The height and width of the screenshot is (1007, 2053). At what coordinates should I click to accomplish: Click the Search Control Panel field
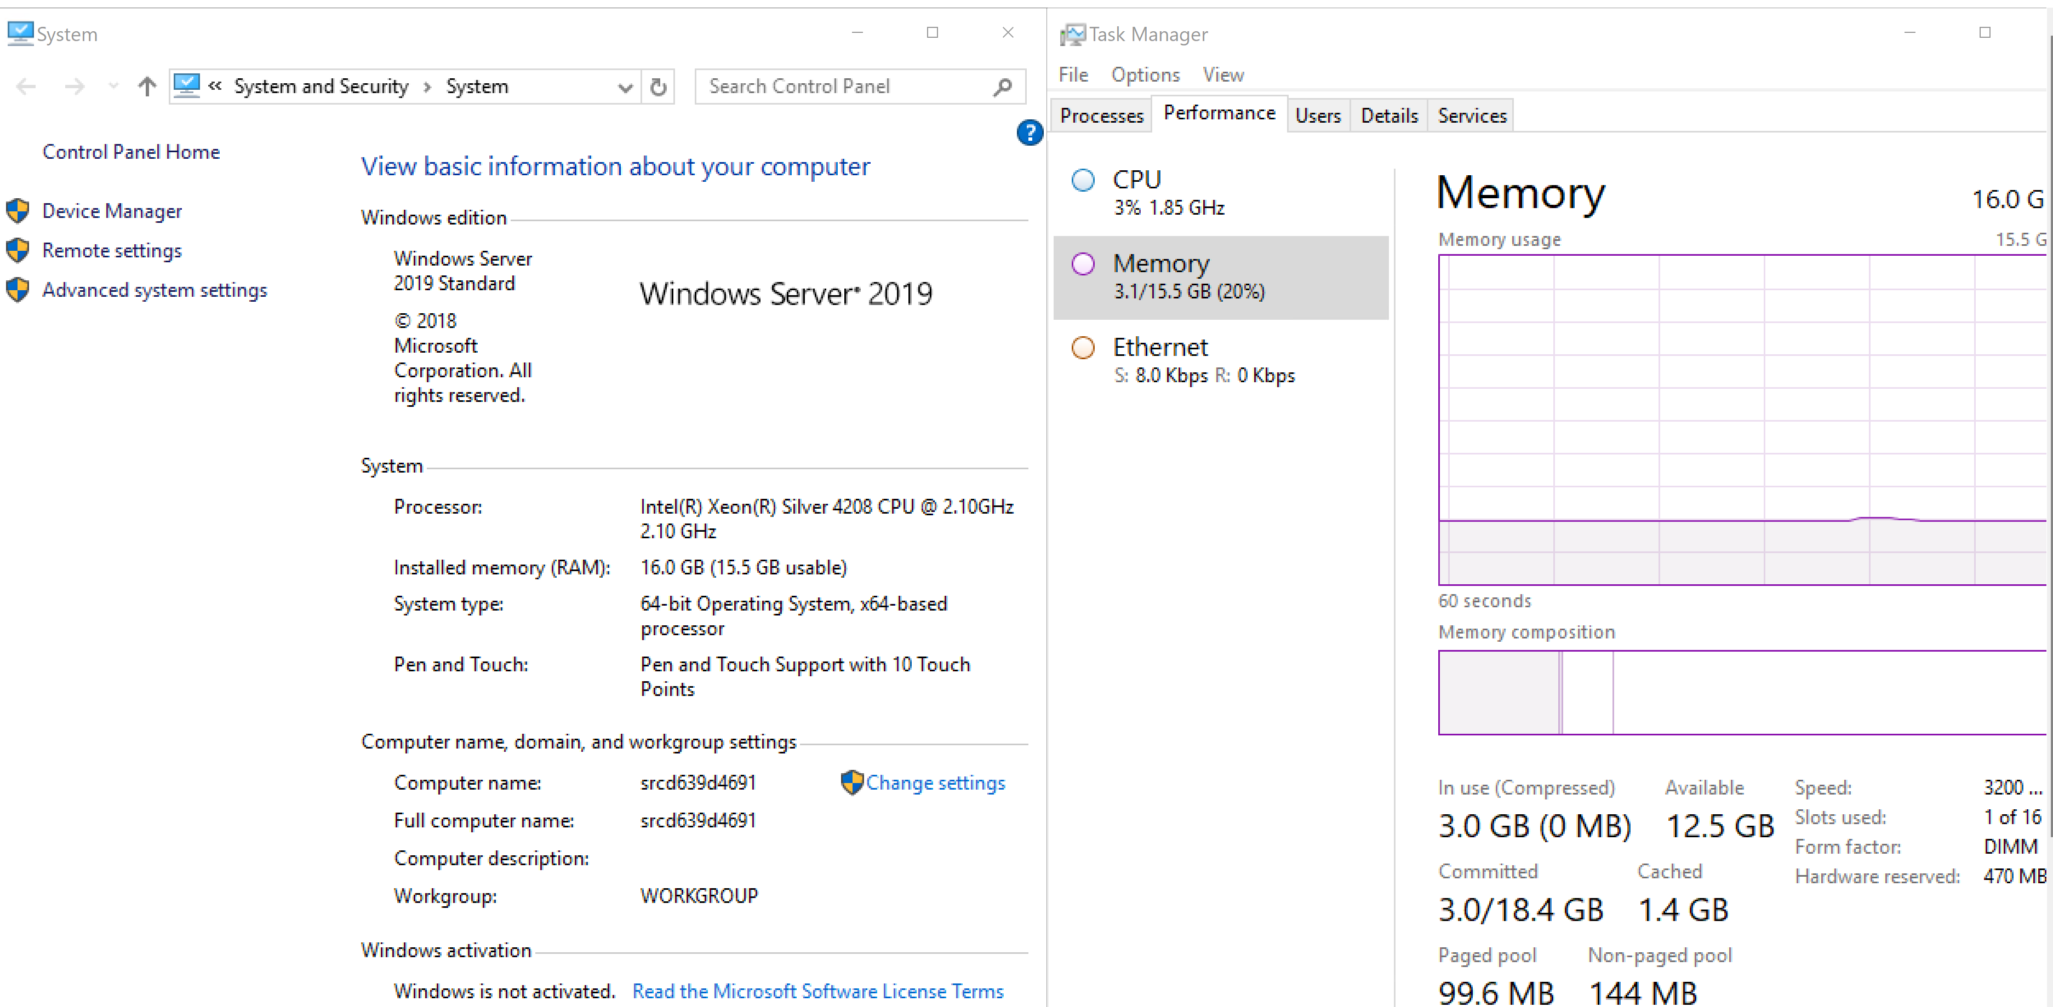pos(859,86)
